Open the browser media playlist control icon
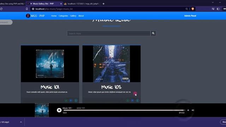This screenshot has height=127, width=226. point(213,9)
